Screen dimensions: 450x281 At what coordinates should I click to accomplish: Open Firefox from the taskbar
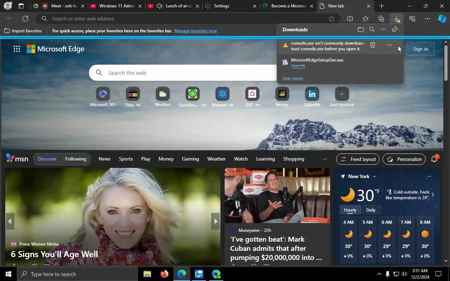pos(164,274)
